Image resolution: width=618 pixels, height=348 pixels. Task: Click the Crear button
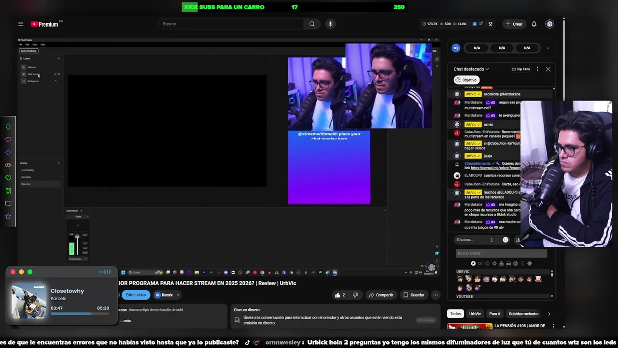tap(514, 24)
